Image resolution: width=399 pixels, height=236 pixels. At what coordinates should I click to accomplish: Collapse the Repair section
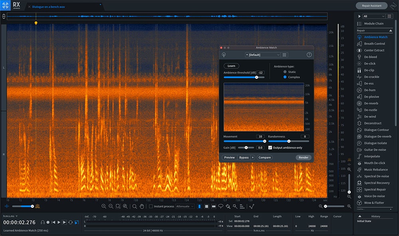(x=391, y=31)
